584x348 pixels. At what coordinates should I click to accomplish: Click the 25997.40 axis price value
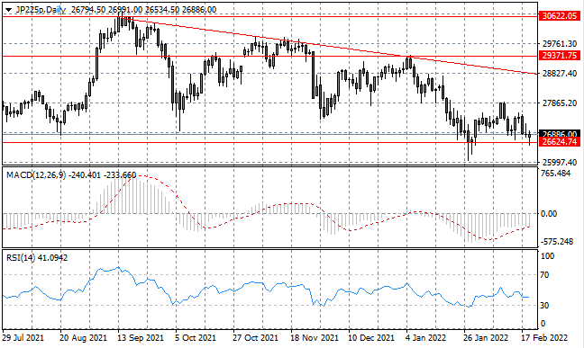[560, 163]
